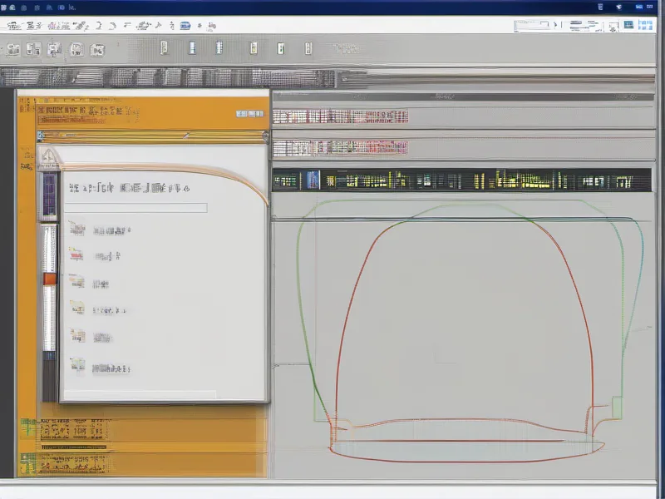Click the warning triangle icon in the dialog corner
The image size is (665, 499).
[x=48, y=156]
